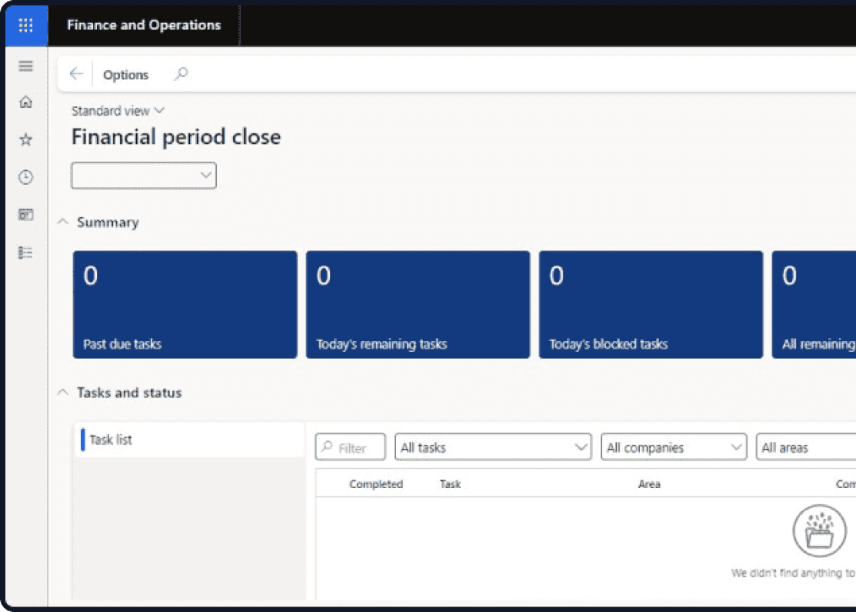The width and height of the screenshot is (856, 612).
Task: Open the All remaining tile
Action: pos(814,305)
